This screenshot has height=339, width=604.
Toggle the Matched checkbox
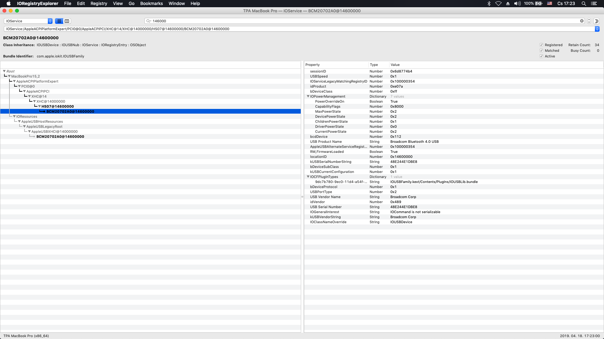541,51
